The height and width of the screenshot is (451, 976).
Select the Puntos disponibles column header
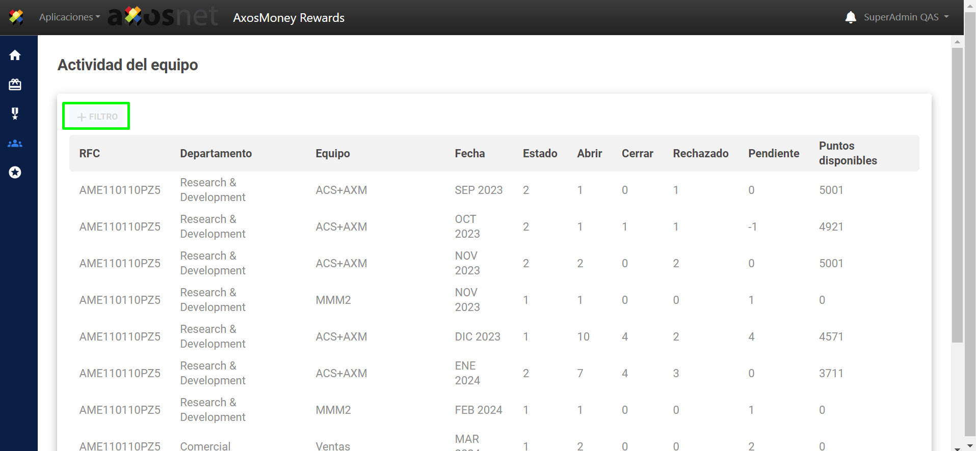848,153
